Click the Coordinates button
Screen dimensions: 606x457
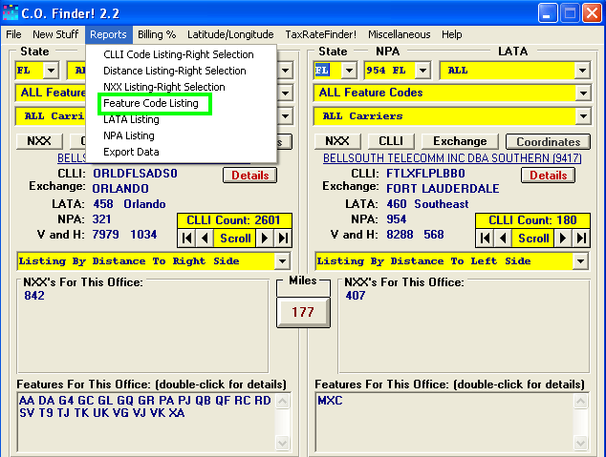pos(548,142)
